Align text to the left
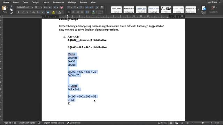Screen dimensions: 223x125 coord(69,12)
